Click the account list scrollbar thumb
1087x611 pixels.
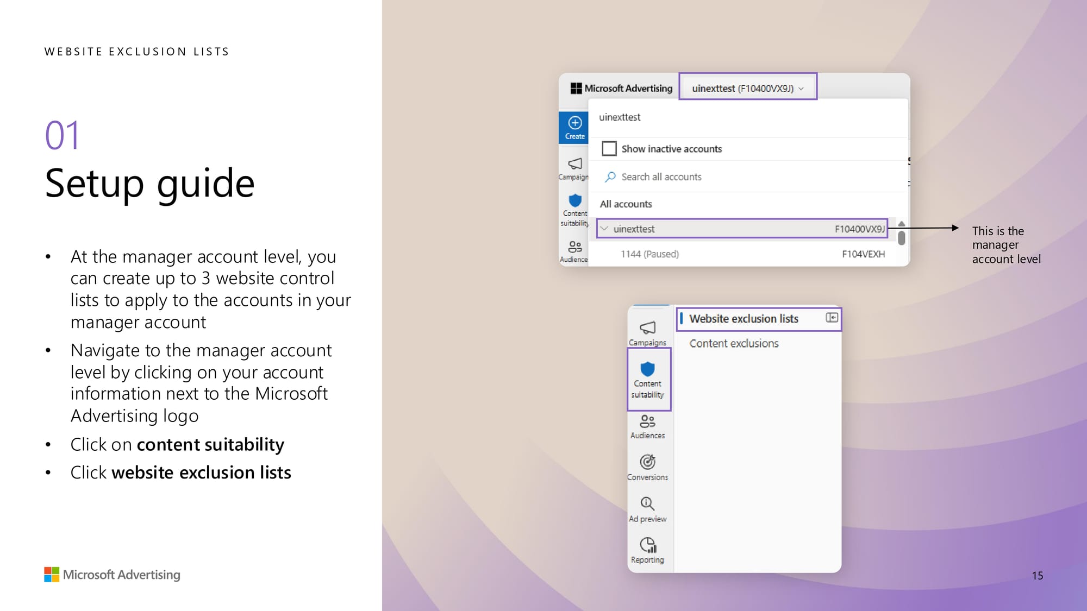901,238
